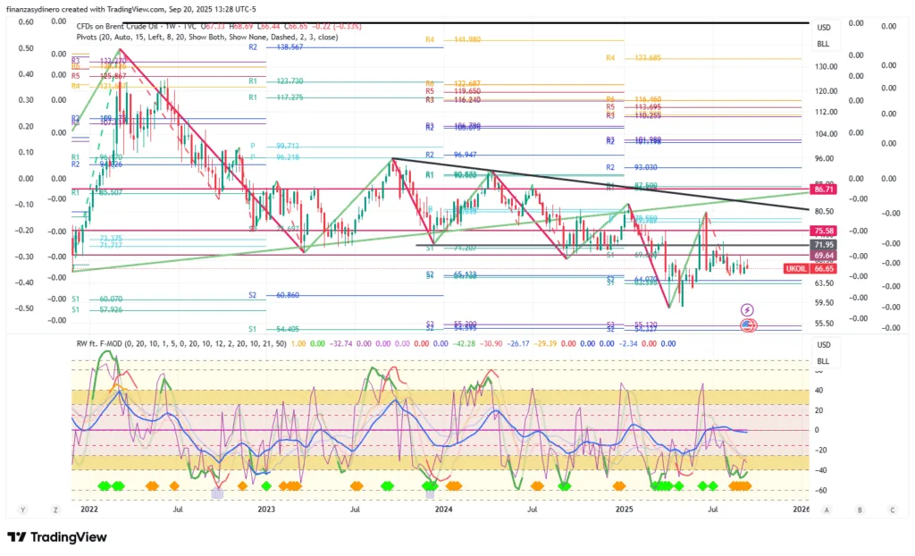Open the BLL unit selector on price chart
915x556 pixels.
(823, 44)
